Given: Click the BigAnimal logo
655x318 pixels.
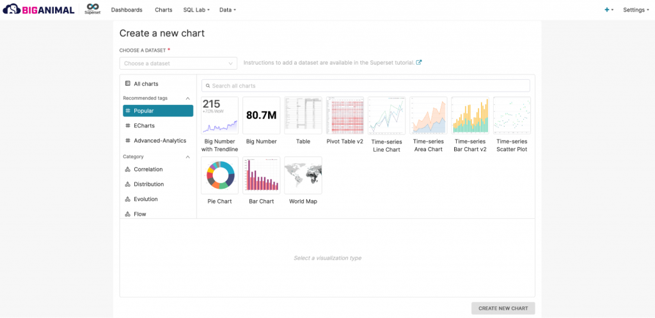Looking at the screenshot, I should tap(40, 10).
